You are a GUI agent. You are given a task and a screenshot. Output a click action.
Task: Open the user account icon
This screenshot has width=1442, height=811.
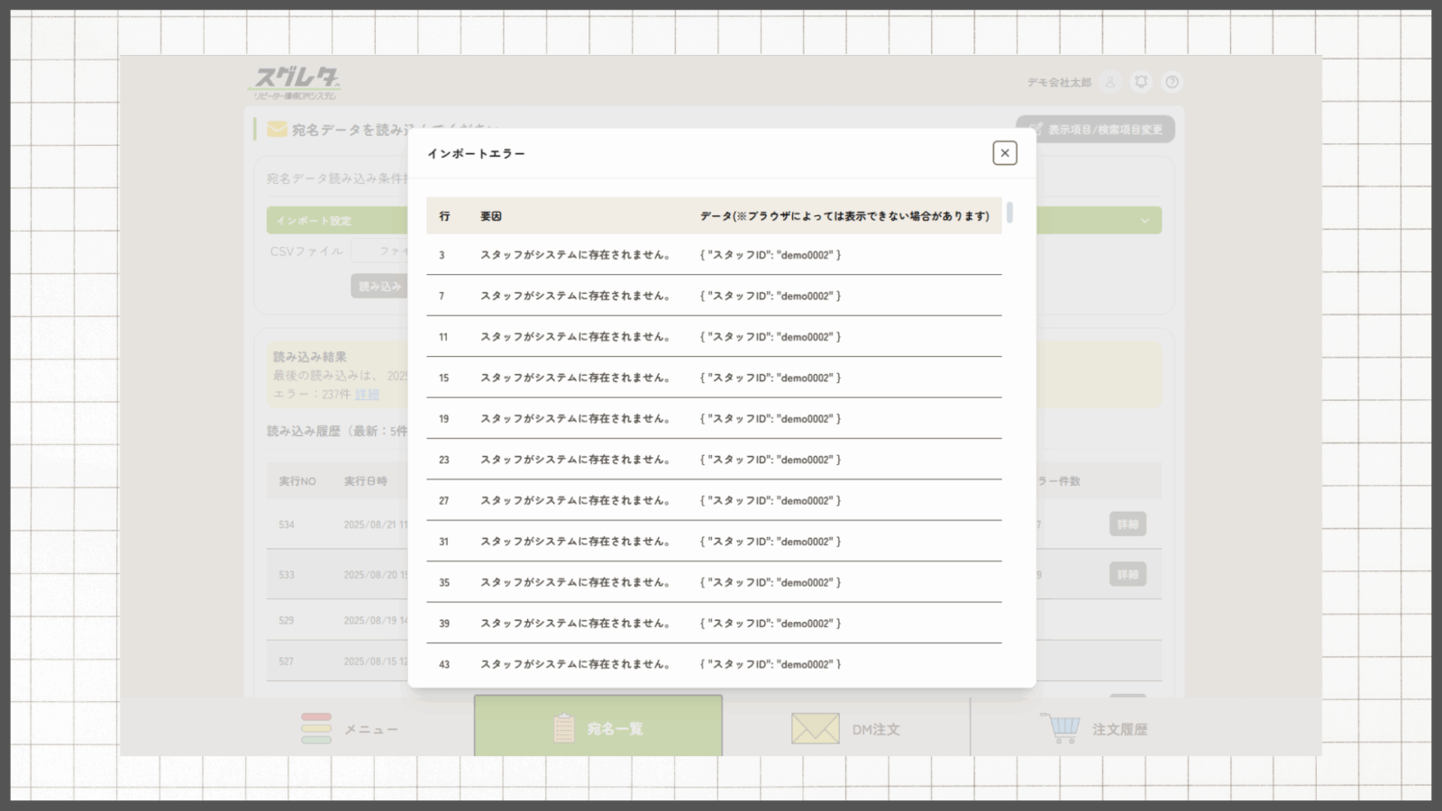coord(1110,82)
